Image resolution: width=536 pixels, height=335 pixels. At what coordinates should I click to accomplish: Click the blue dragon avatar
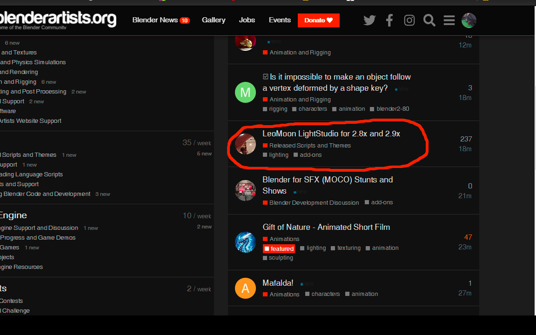(x=246, y=242)
